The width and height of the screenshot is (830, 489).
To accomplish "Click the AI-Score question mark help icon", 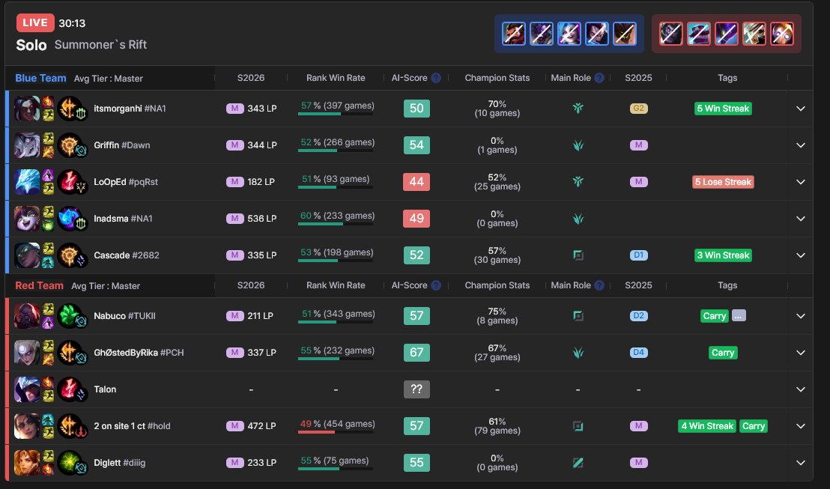I will (x=435, y=77).
